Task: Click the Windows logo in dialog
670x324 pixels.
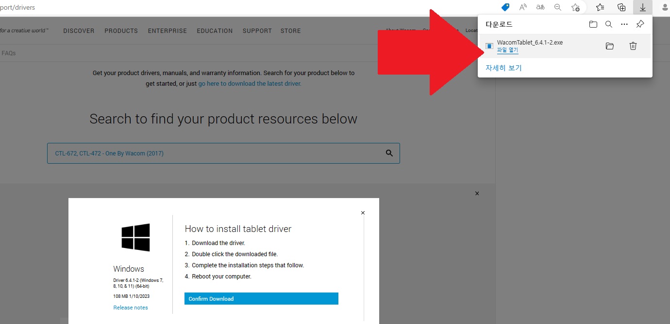Action: point(135,237)
